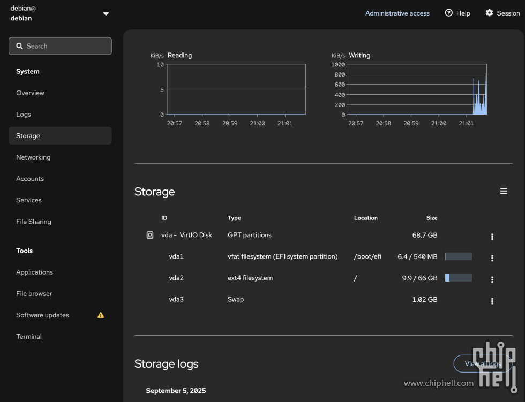Click the 'September 5, 2025' log date
Viewport: 525px width, 402px height.
coord(176,390)
